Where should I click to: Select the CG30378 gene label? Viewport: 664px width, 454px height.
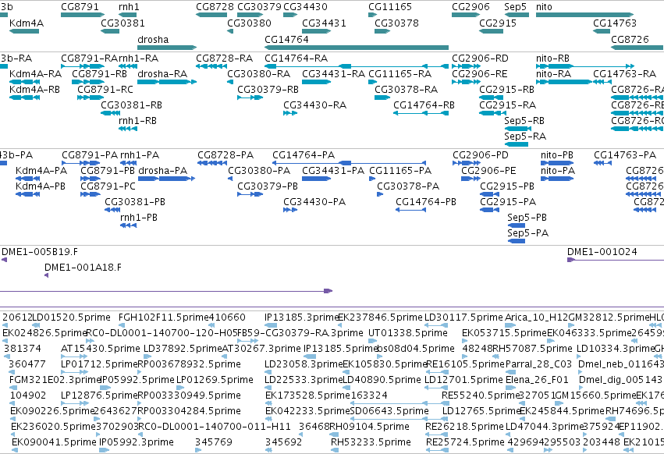point(397,23)
